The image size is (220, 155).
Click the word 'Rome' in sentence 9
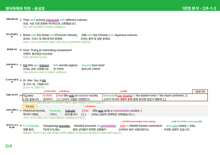(x=27, y=35)
